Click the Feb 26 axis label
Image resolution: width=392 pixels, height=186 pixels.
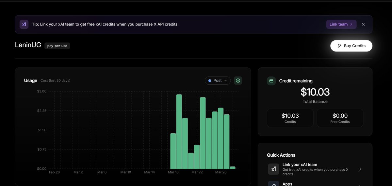click(x=54, y=172)
